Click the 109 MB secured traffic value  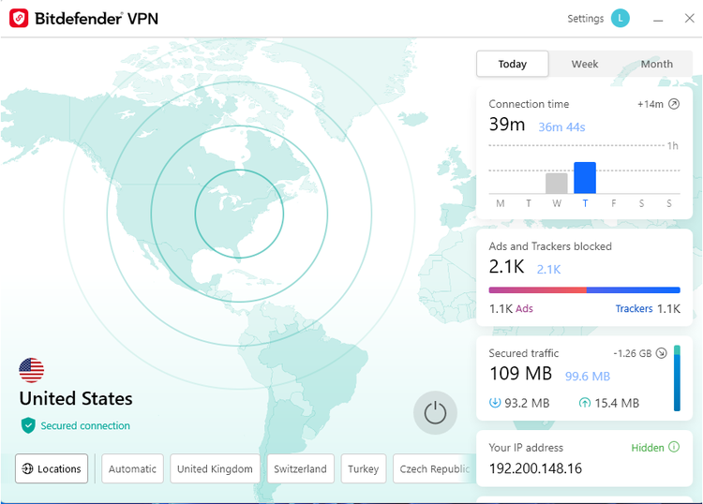click(x=520, y=374)
